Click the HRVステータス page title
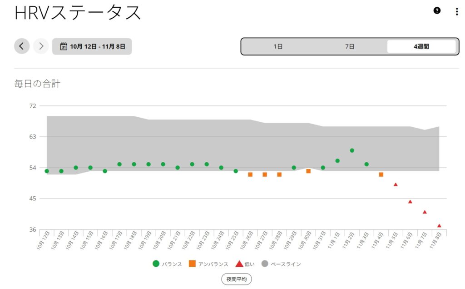The height and width of the screenshot is (289, 465). 78,13
